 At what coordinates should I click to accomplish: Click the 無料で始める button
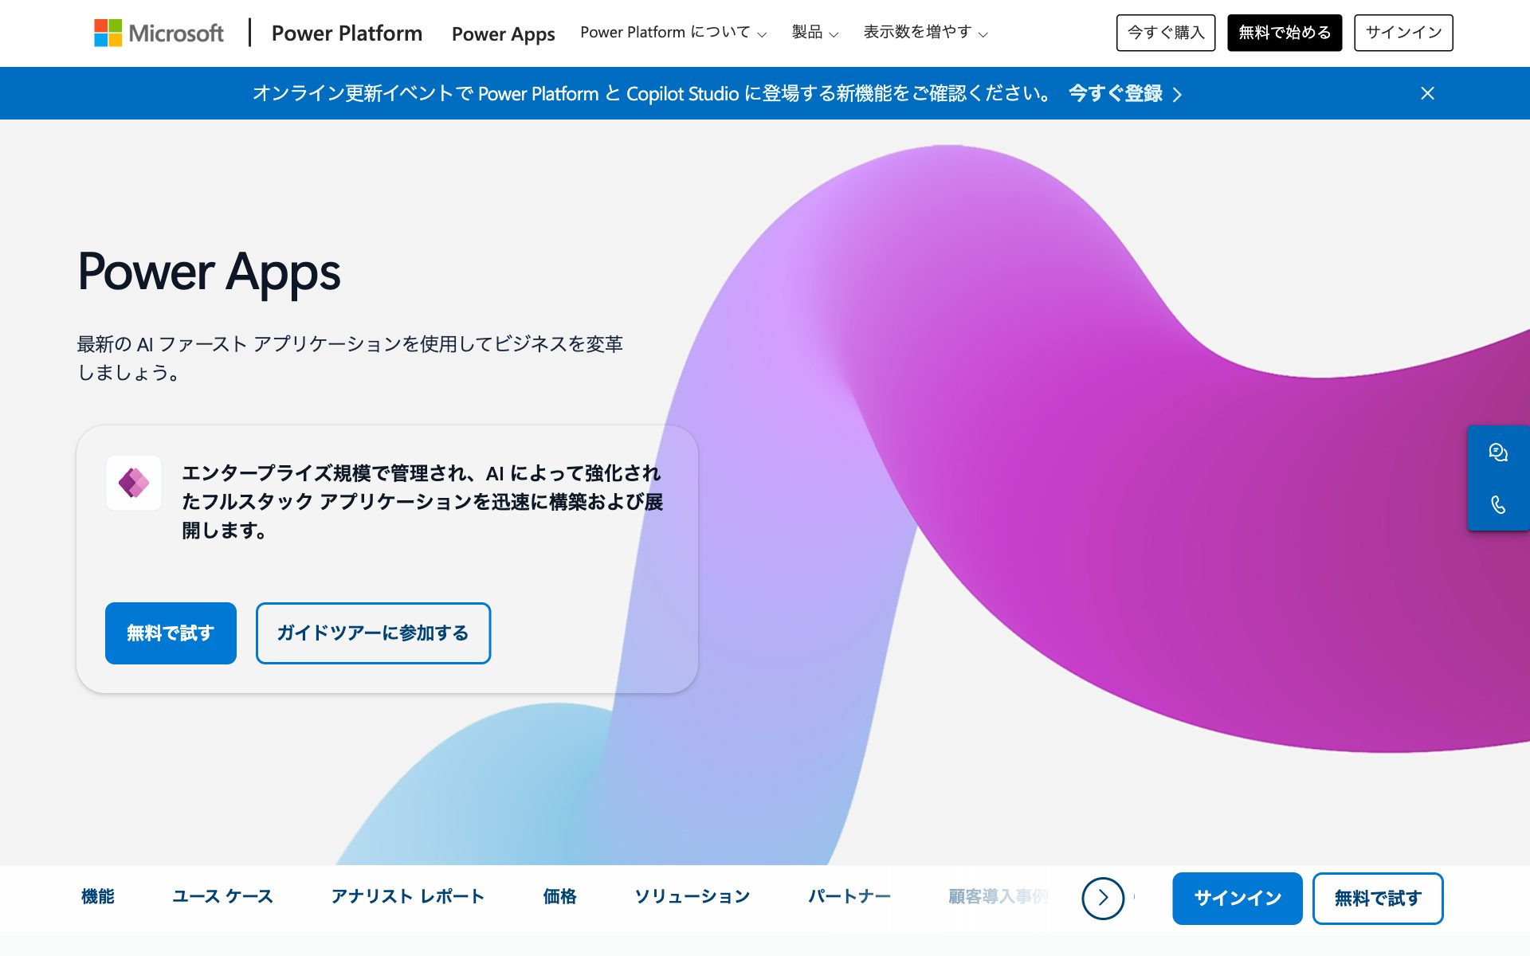click(1285, 33)
